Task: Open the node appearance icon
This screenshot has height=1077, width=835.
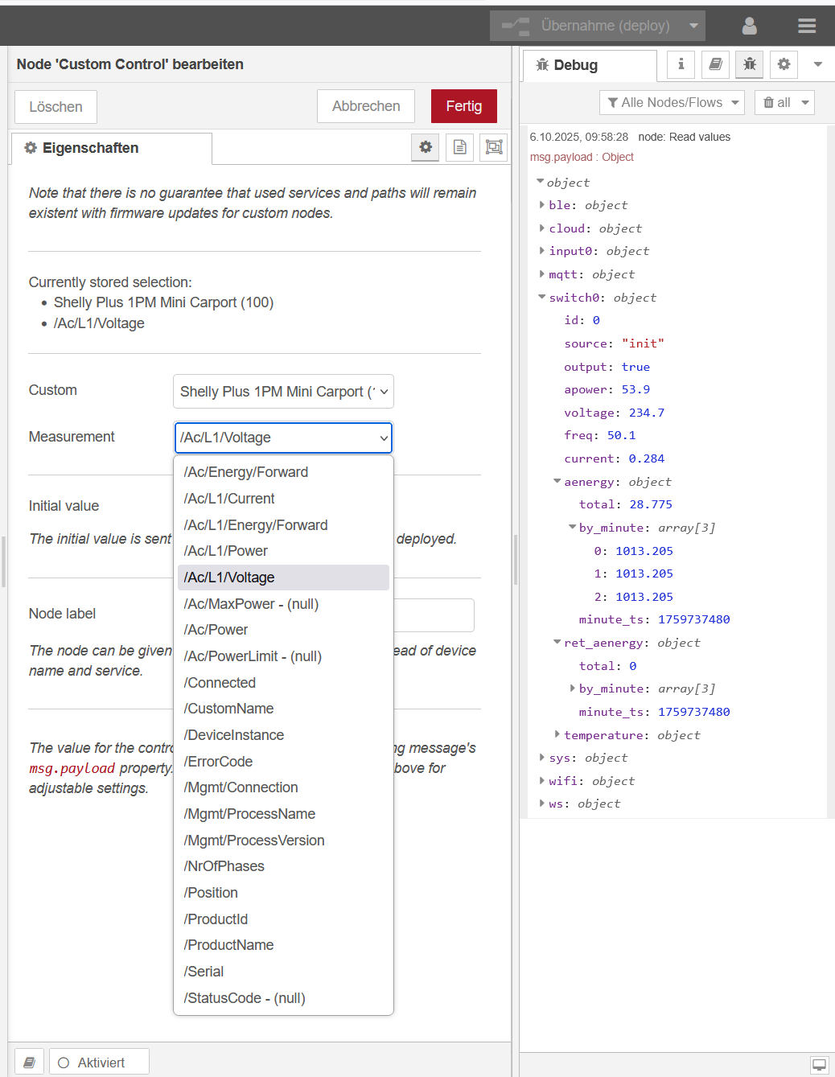Action: [494, 147]
